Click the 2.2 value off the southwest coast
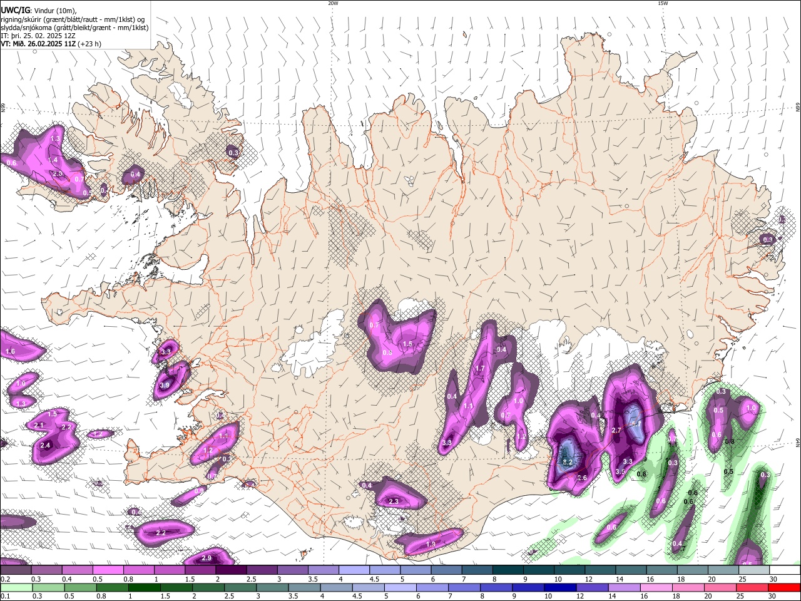 [x=161, y=533]
